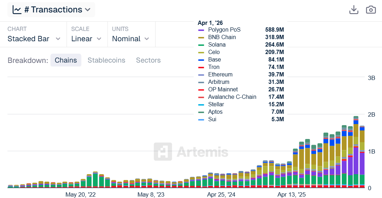Click the Celo legend swatch
This screenshot has height=198, width=382.
201,53
